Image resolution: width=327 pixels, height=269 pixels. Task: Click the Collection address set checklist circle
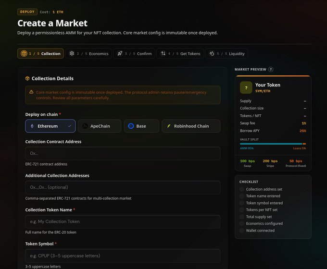pyautogui.click(x=242, y=189)
